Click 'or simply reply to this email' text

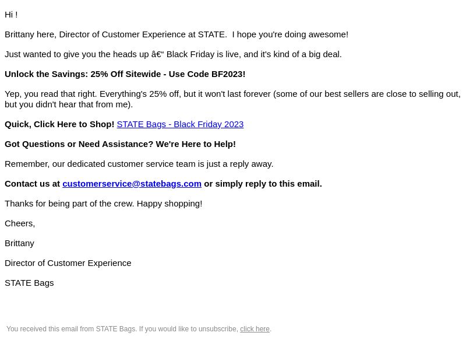coord(263,184)
